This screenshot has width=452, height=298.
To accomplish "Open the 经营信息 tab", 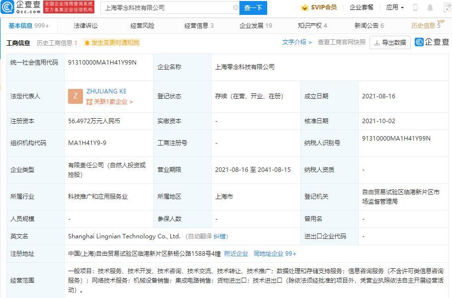I will pyautogui.click(x=199, y=26).
